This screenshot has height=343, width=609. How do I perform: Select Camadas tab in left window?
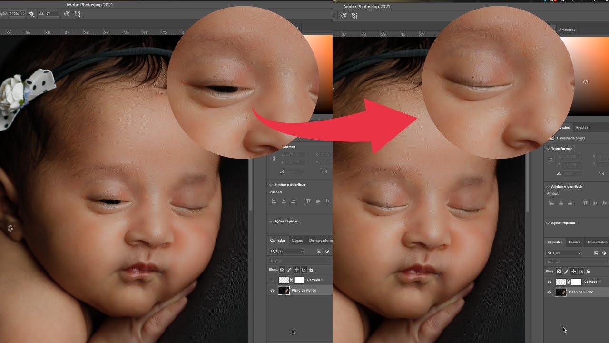pyautogui.click(x=278, y=241)
